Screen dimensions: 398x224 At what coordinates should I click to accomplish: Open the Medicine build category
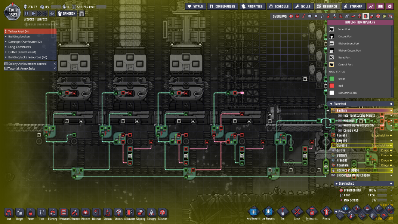pos(86,214)
